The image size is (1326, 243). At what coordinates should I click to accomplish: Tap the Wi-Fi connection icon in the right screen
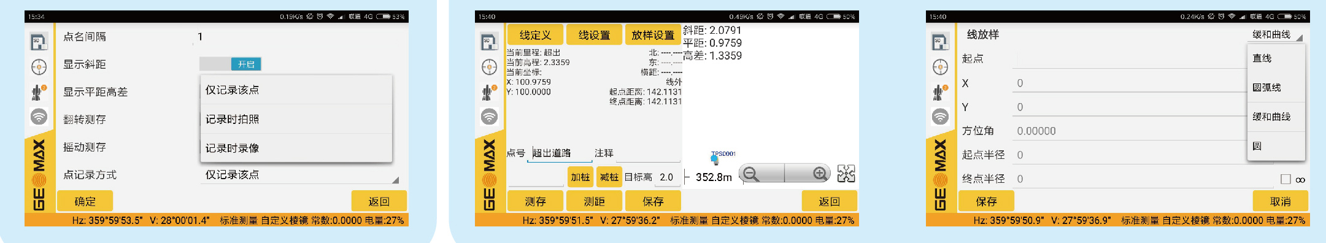[x=940, y=116]
